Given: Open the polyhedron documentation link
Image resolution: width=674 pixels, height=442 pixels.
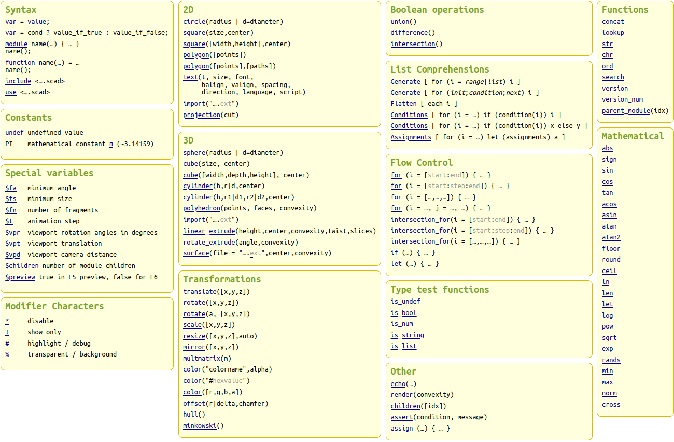Looking at the screenshot, I should (202, 208).
